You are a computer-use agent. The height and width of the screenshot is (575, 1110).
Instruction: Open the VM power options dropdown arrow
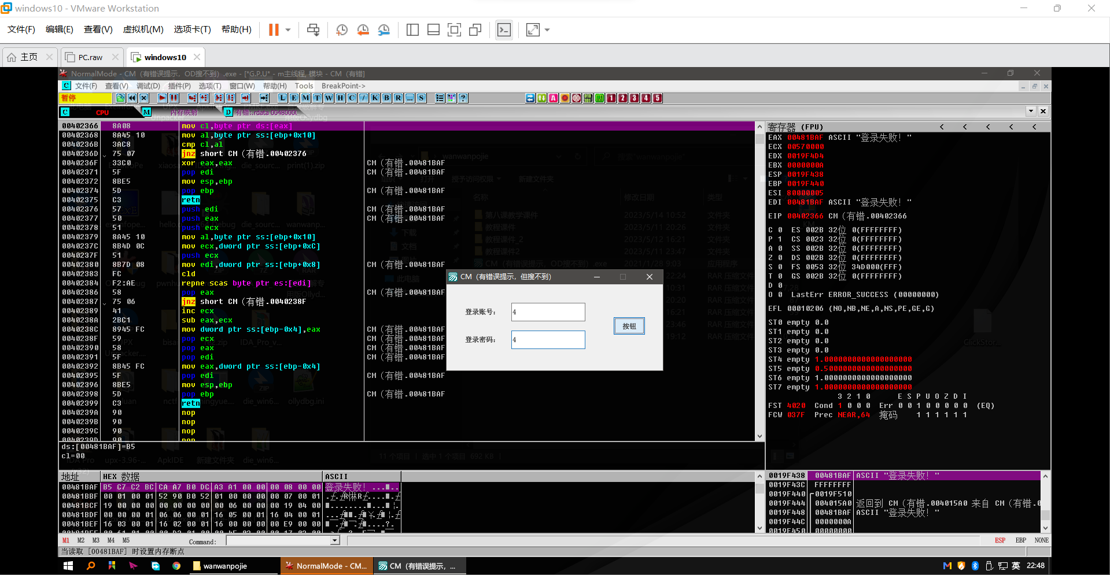288,30
